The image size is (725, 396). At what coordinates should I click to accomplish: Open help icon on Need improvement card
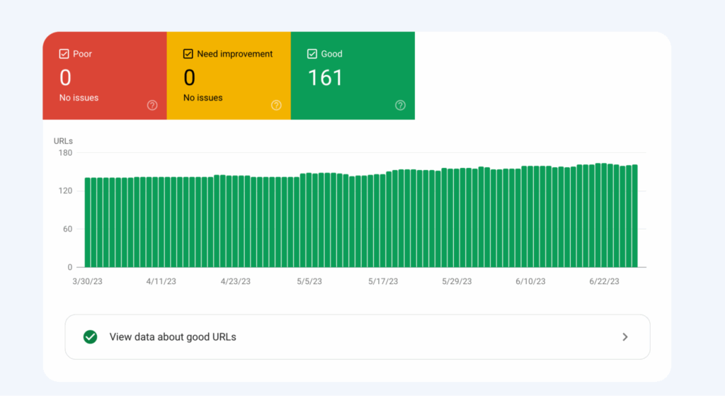pyautogui.click(x=276, y=106)
